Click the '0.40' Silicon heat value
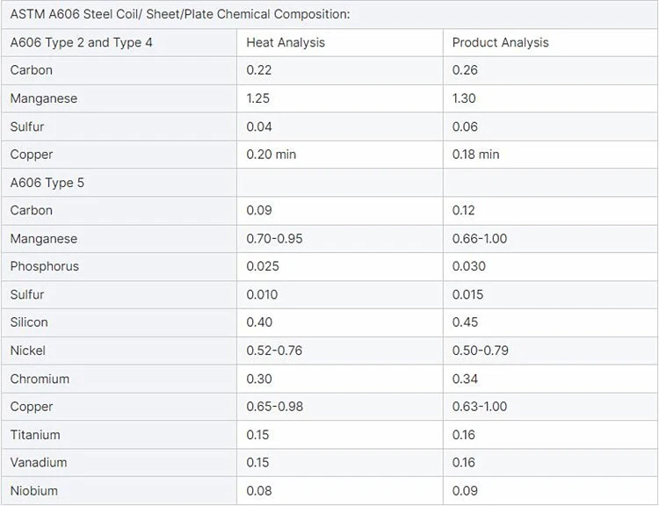Screen dimensions: 659x506 (259, 322)
